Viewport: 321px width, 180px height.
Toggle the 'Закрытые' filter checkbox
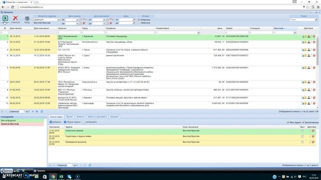[139, 23]
